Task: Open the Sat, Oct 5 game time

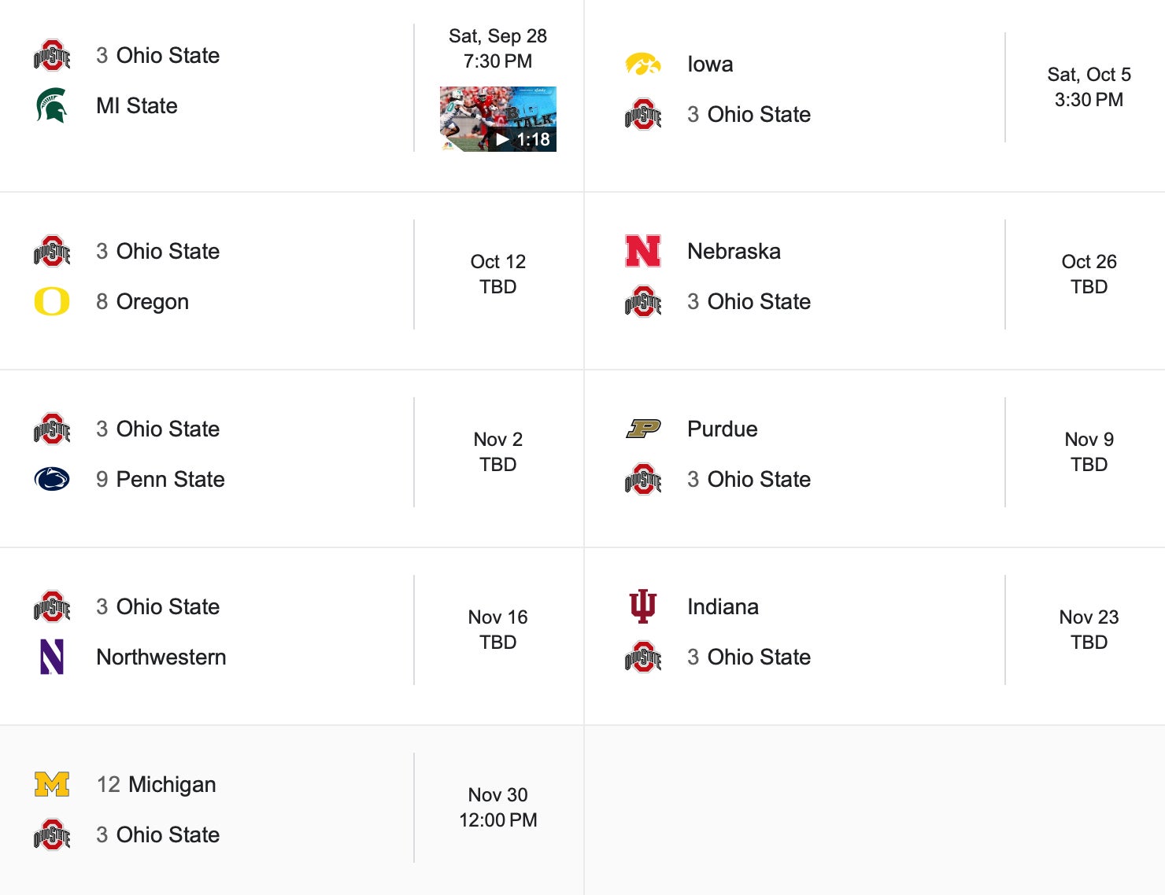Action: 1089,87
